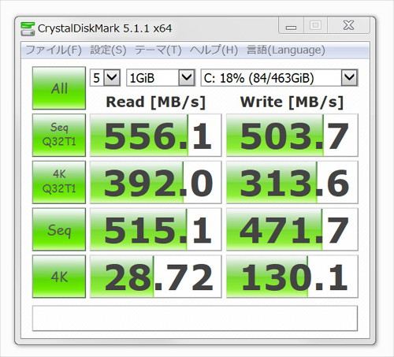The image size is (394, 357).
Task: Click the empty comment field at the bottom
Action: (195, 318)
